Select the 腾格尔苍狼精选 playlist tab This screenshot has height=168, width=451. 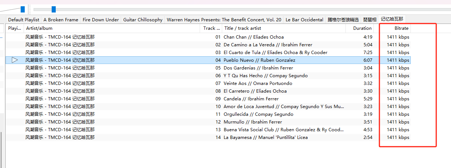(343, 20)
